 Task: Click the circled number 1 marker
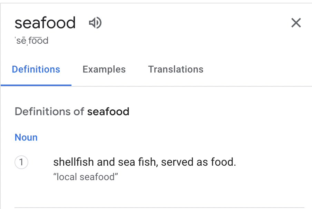coord(21,162)
